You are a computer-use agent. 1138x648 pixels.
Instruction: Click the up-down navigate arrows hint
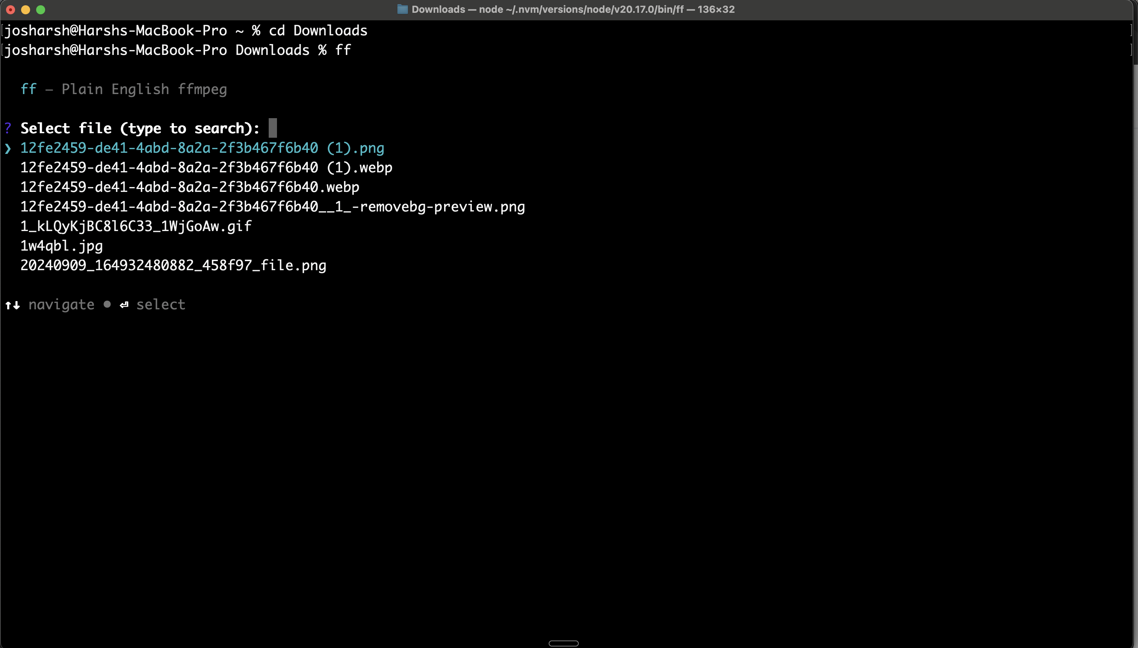click(12, 305)
